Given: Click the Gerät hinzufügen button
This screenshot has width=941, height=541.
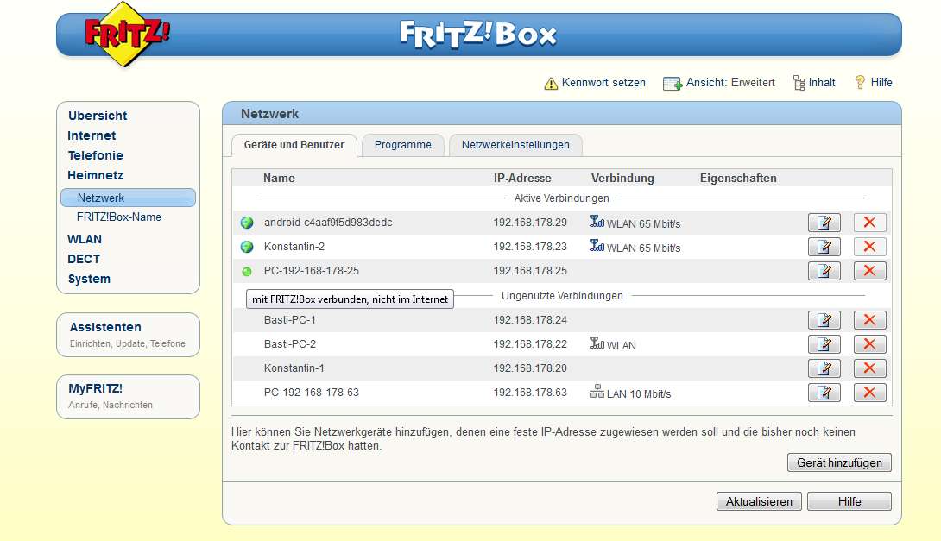Looking at the screenshot, I should pos(839,462).
